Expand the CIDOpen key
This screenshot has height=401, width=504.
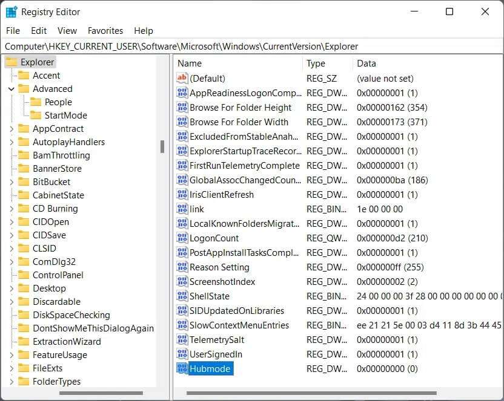(x=12, y=222)
